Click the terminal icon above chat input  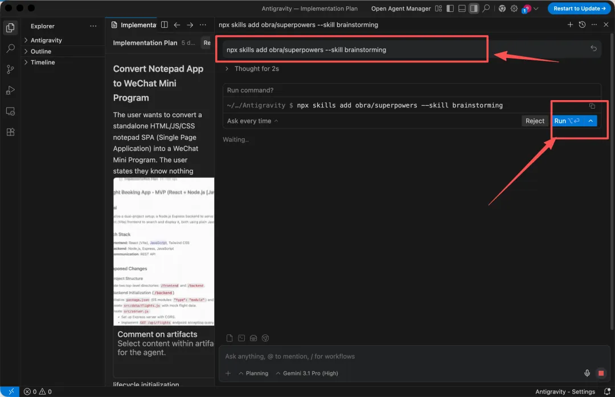241,338
